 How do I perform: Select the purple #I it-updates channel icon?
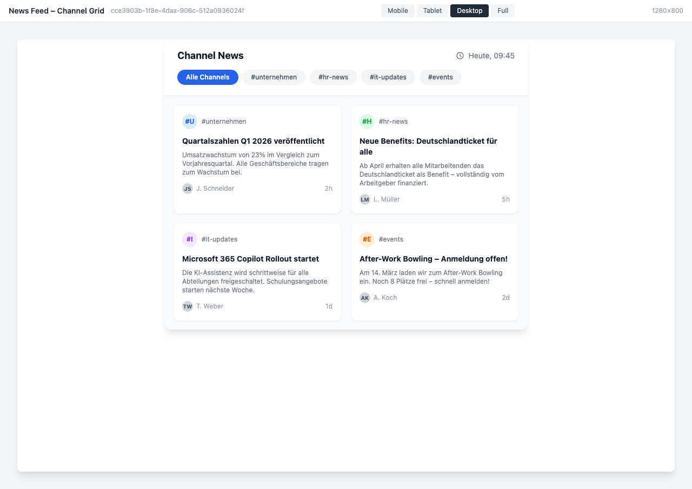pyautogui.click(x=190, y=239)
